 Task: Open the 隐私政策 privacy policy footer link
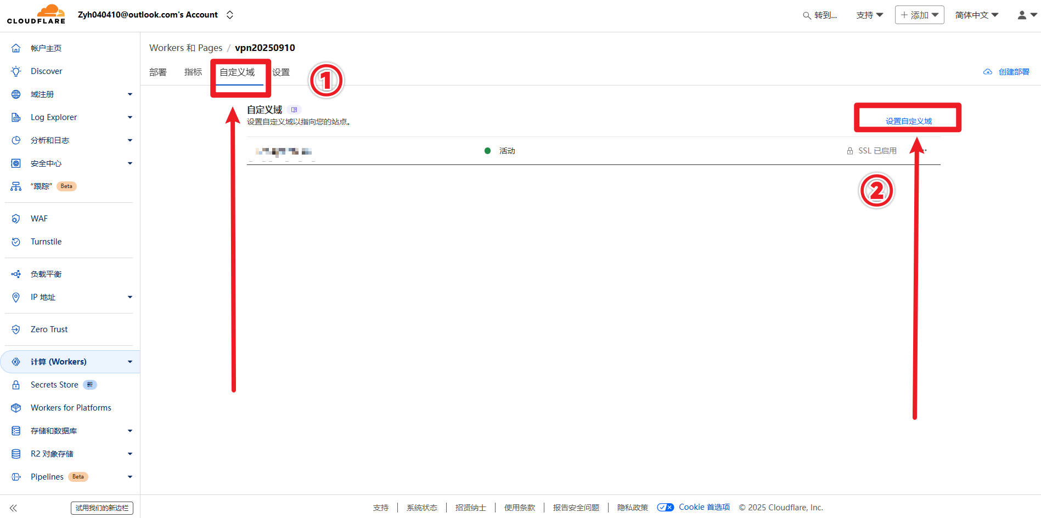click(633, 508)
